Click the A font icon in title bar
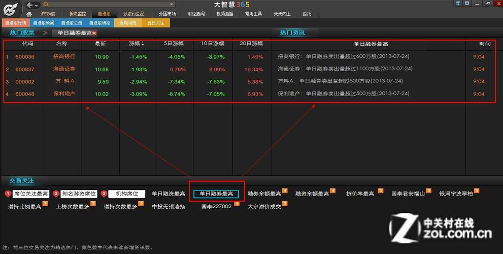This screenshot has height=254, width=503. pyautogui.click(x=467, y=4)
